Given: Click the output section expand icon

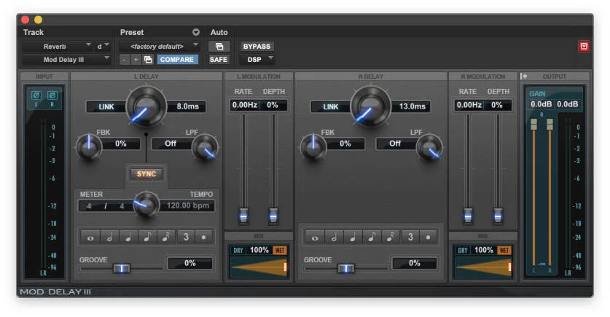Looking at the screenshot, I should pyautogui.click(x=524, y=77).
